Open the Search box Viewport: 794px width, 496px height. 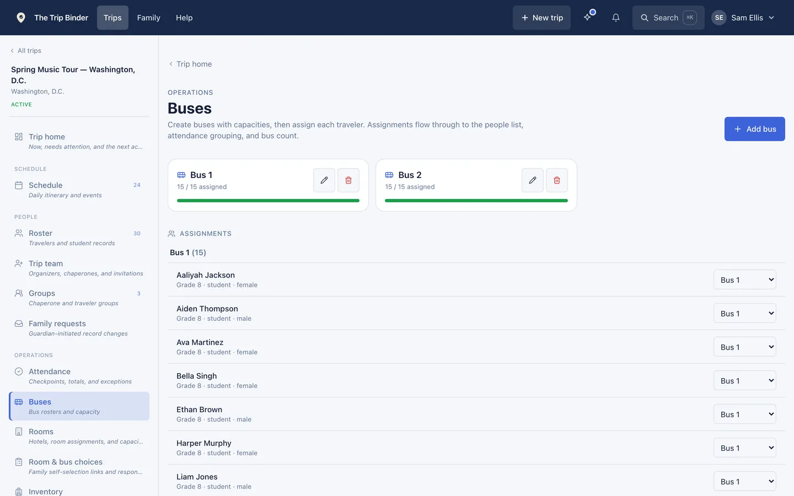(668, 18)
